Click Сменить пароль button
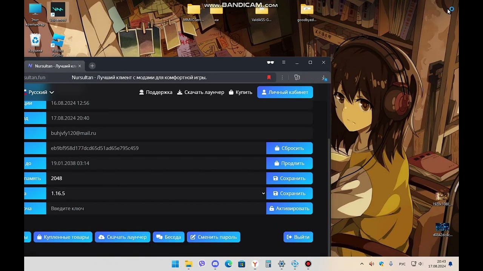This screenshot has height=271, width=483. click(x=214, y=237)
